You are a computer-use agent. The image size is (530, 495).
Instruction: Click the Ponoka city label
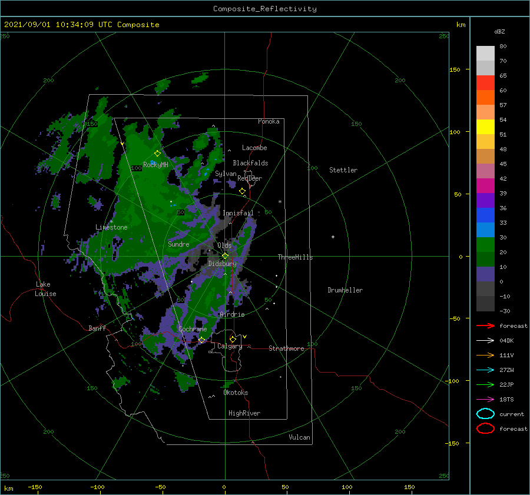coord(269,121)
